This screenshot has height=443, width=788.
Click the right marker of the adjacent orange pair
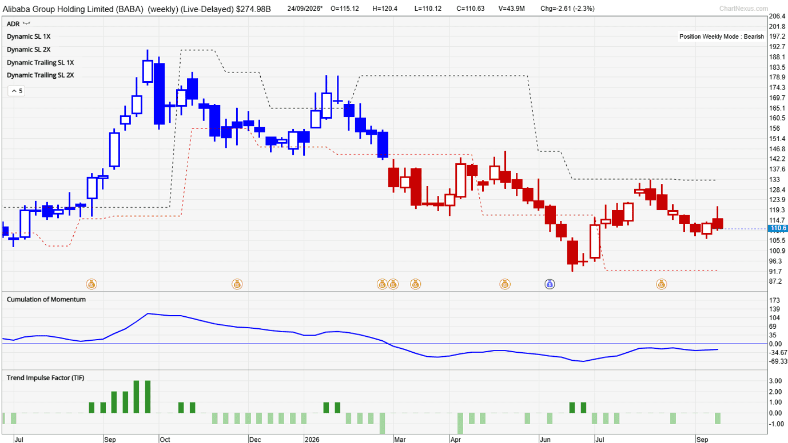click(x=393, y=283)
